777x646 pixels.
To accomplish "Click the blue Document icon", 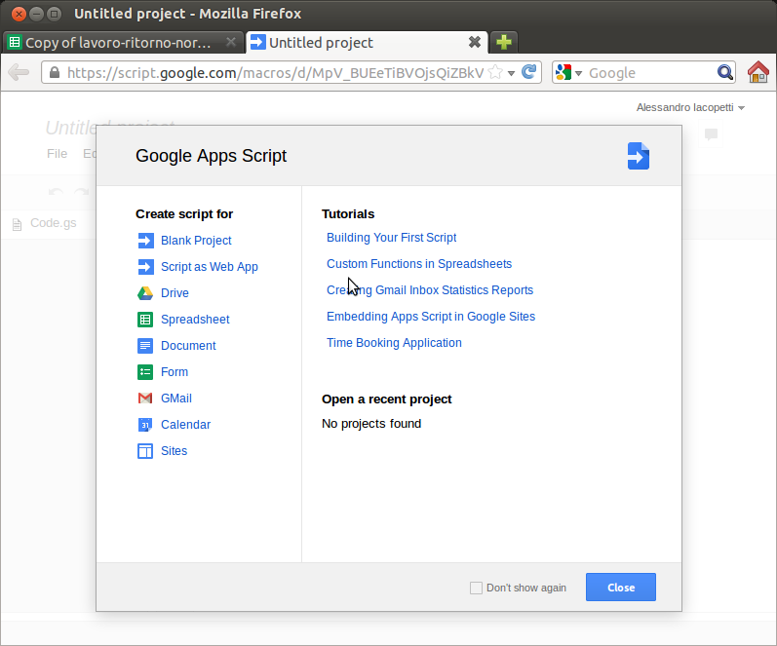I will pyautogui.click(x=145, y=345).
